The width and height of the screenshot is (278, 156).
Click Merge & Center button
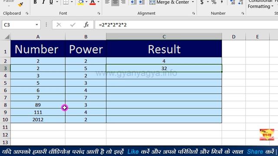[169, 2]
